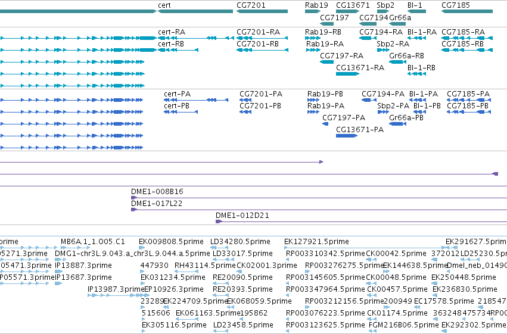Select the CG7185-RB transcript

pyautogui.click(x=467, y=50)
